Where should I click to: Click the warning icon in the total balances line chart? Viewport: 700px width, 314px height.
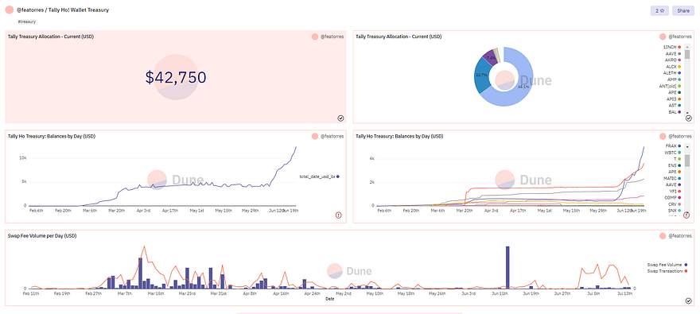click(338, 215)
